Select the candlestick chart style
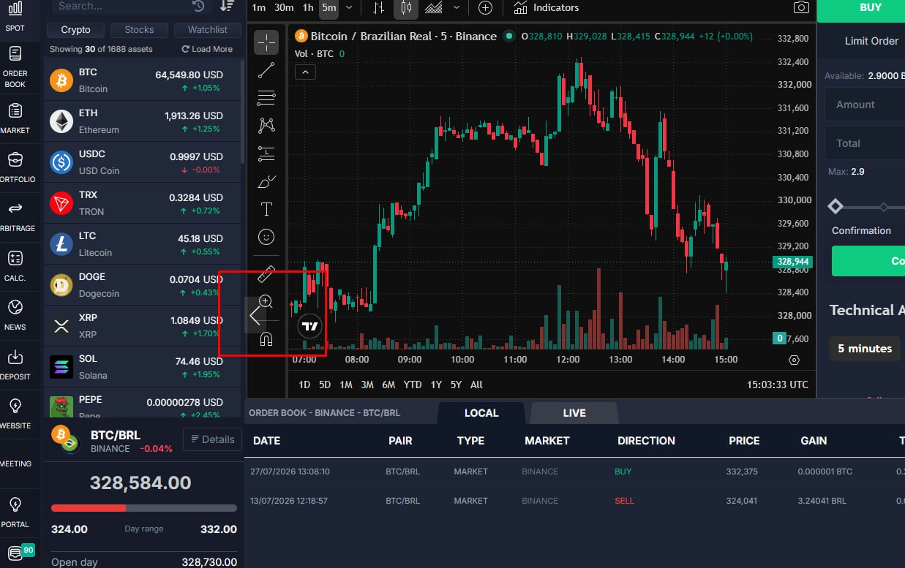Image resolution: width=905 pixels, height=568 pixels. [x=406, y=8]
